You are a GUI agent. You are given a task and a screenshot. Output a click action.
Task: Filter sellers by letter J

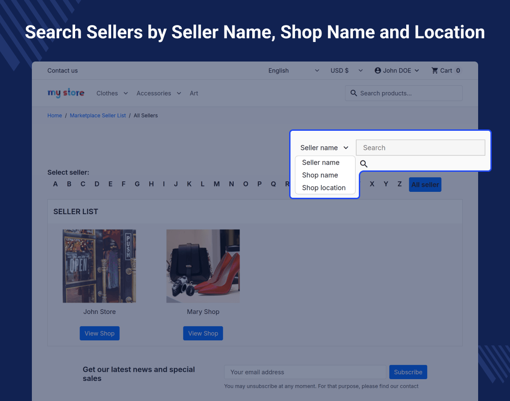176,184
